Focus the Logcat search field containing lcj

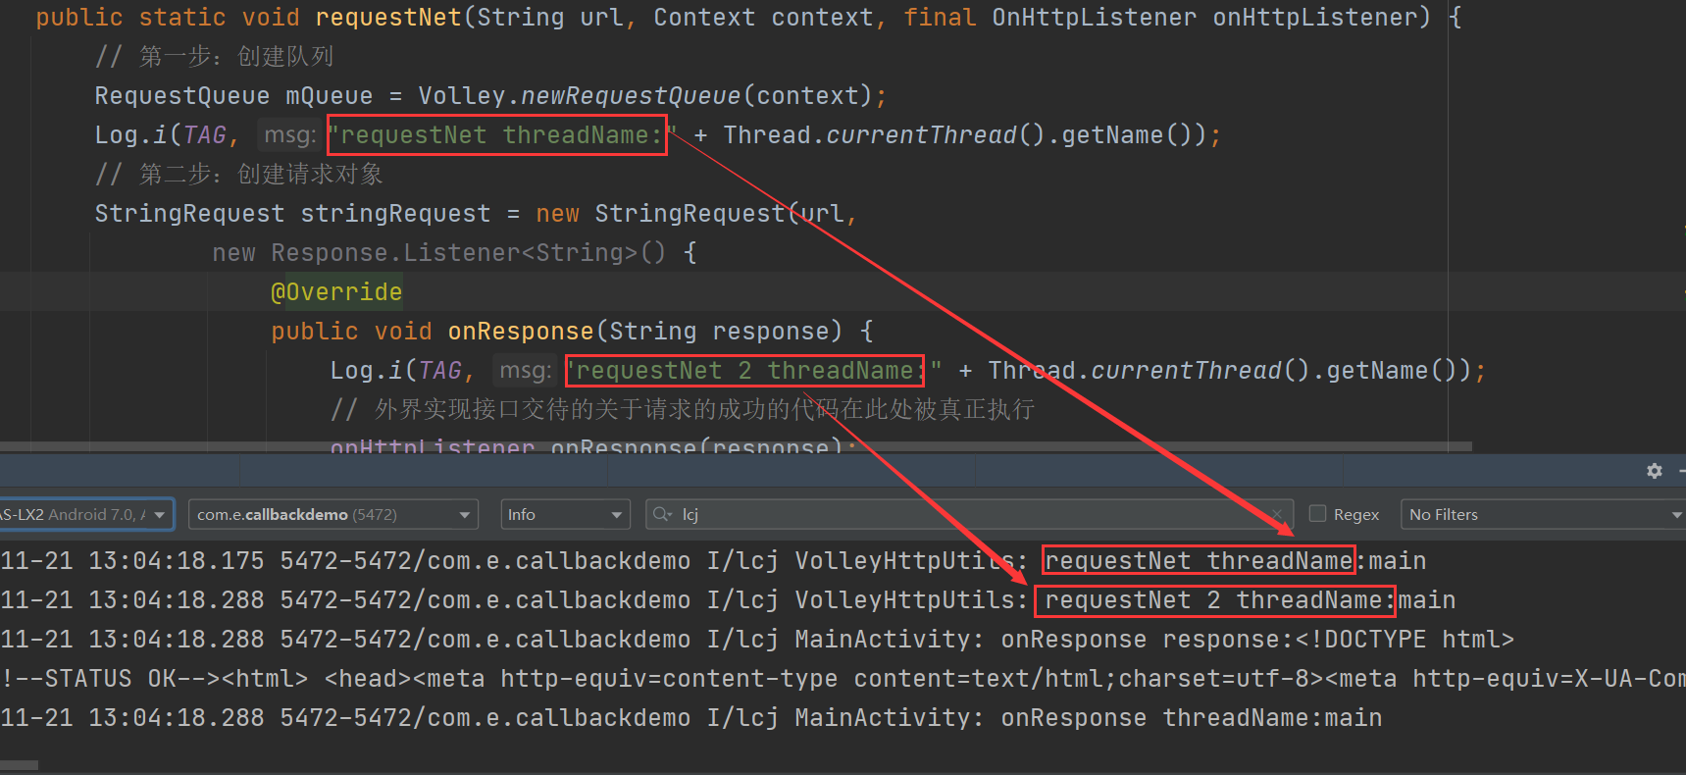click(x=967, y=514)
